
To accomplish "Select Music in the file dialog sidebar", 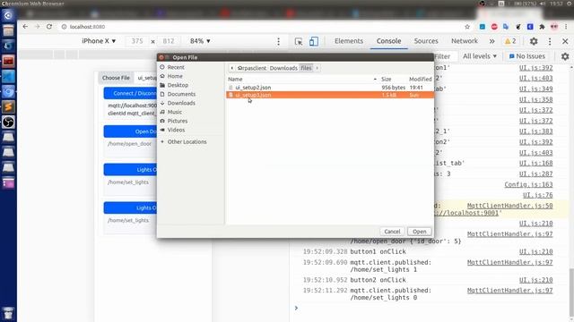I will [174, 112].
